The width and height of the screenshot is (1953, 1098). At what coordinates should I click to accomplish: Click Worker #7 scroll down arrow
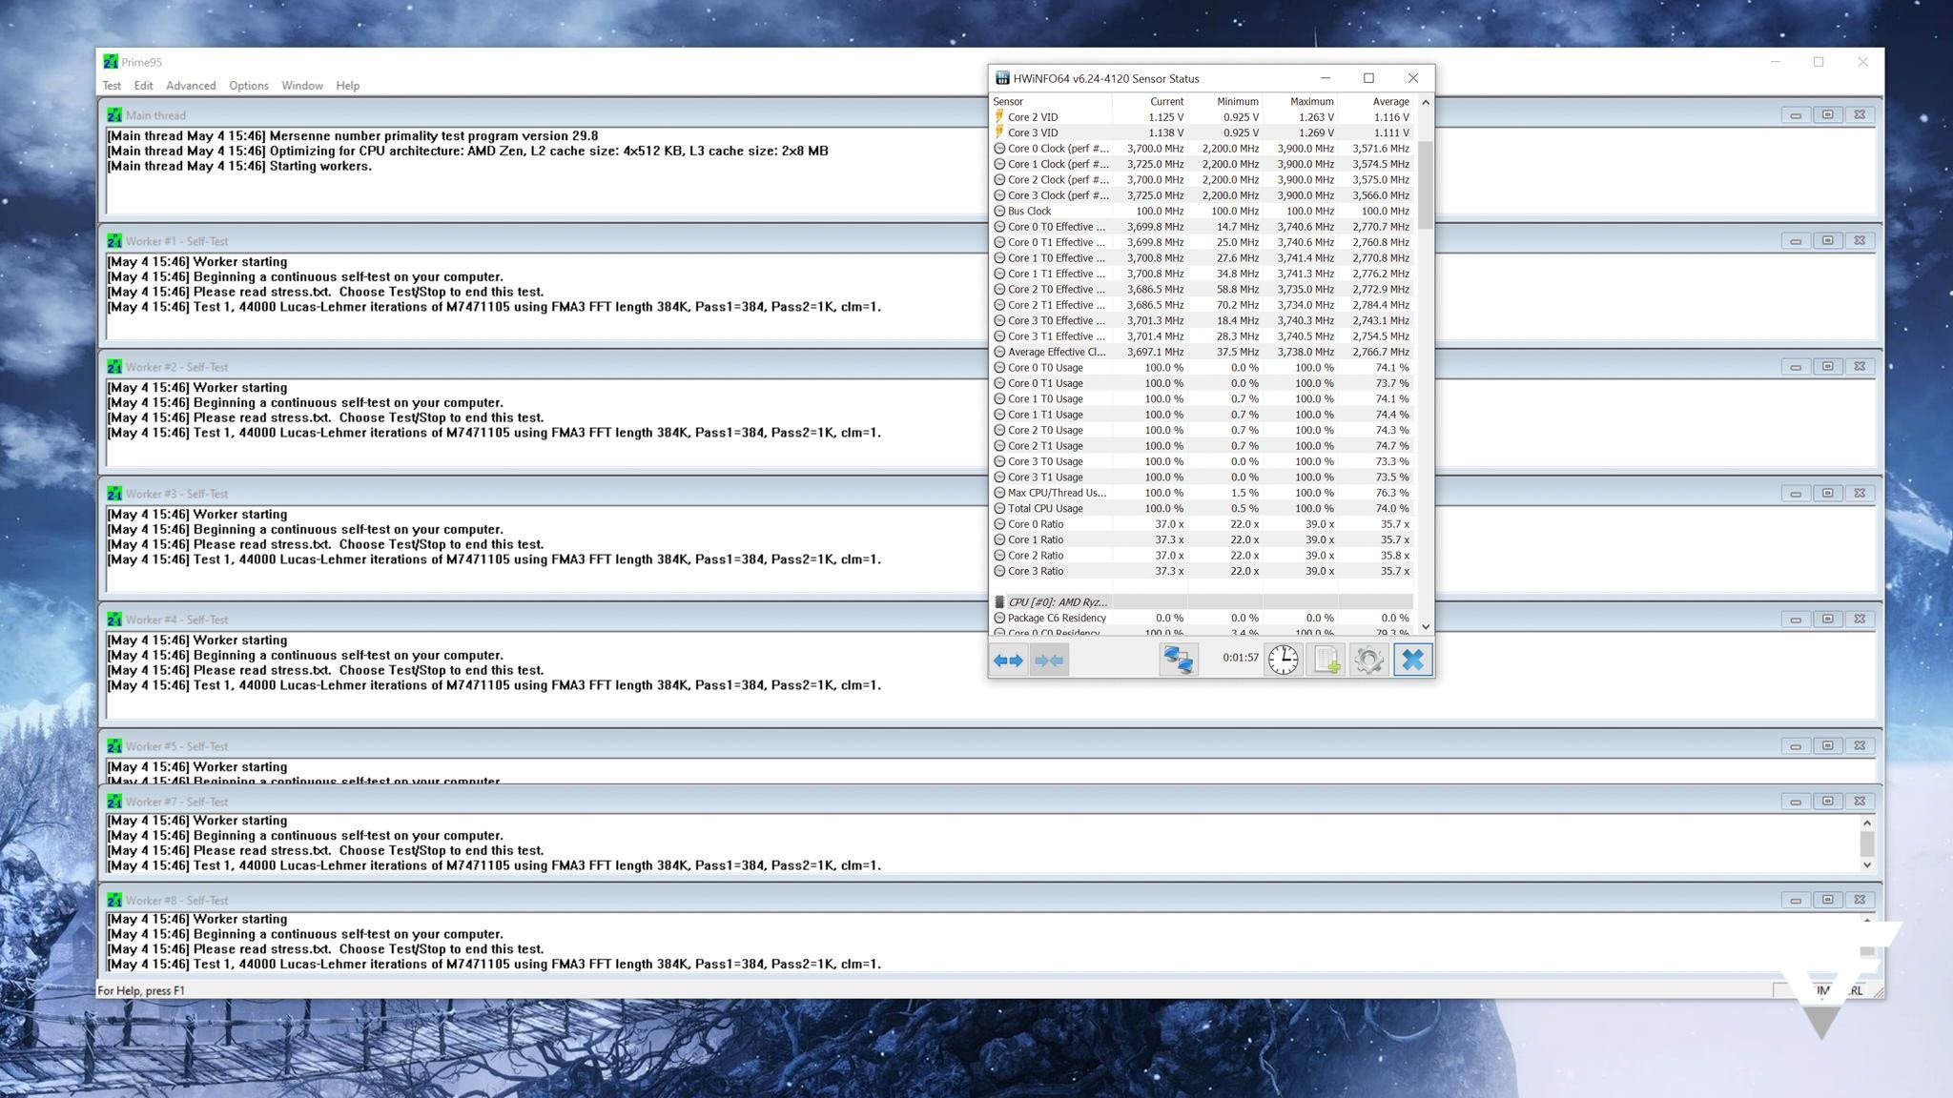[1867, 864]
